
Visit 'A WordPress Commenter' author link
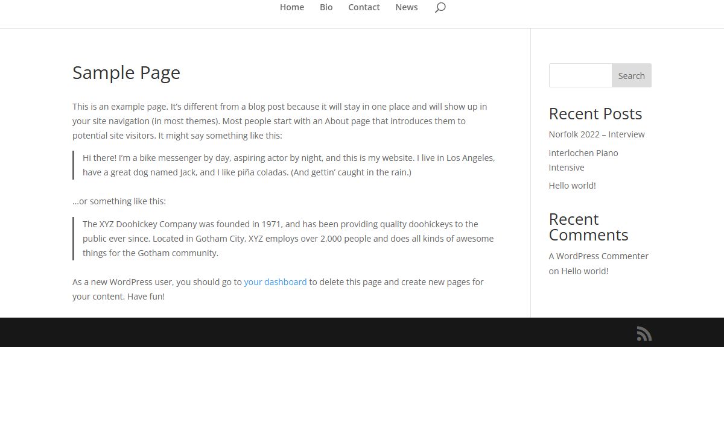pos(599,256)
